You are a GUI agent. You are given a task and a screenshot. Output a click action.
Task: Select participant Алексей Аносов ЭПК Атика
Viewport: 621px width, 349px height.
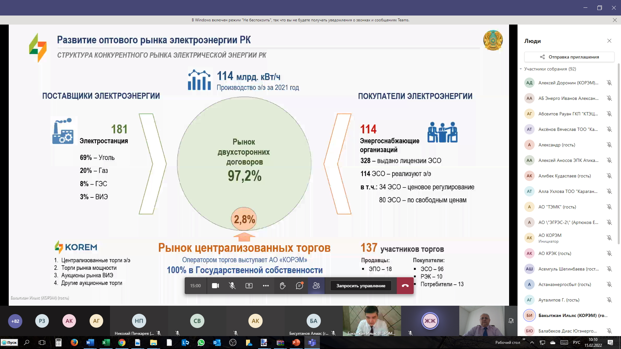(x=569, y=160)
